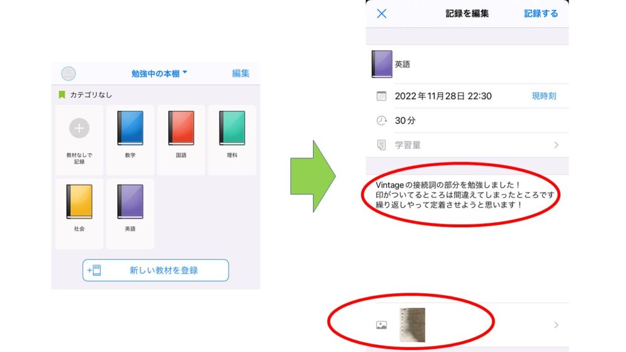Tap the plus icon 教材なしで記録
The height and width of the screenshot is (352, 626).
[x=79, y=128]
